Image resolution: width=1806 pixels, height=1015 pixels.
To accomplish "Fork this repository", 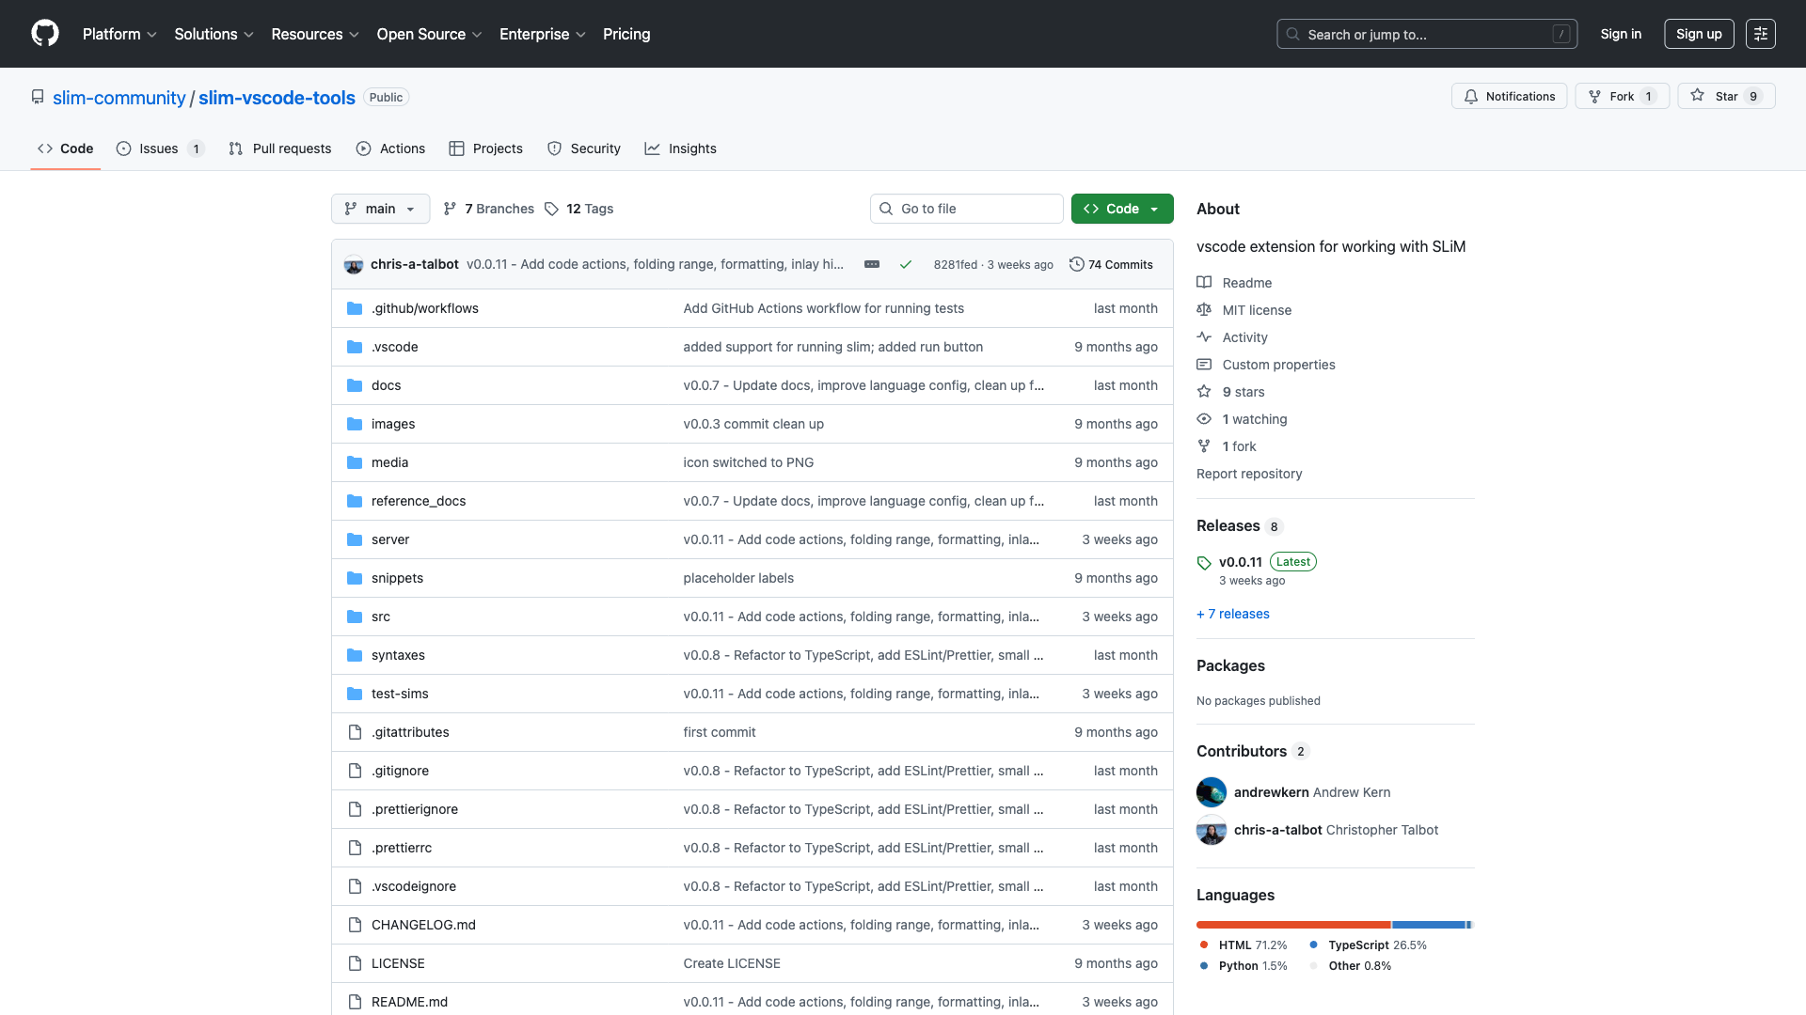I will (1621, 97).
